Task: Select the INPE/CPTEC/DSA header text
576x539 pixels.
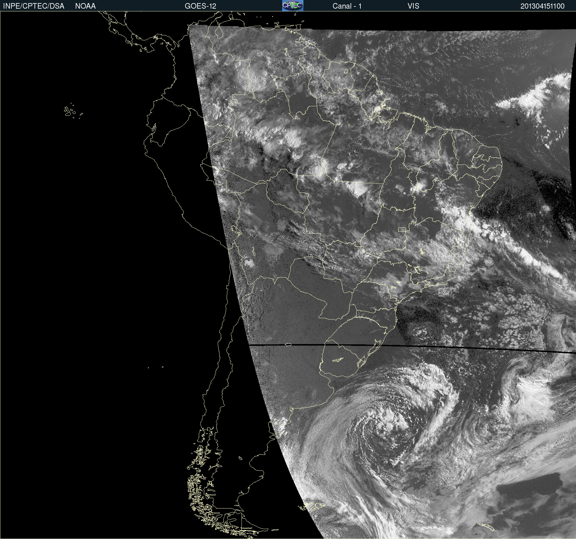Action: [x=34, y=6]
